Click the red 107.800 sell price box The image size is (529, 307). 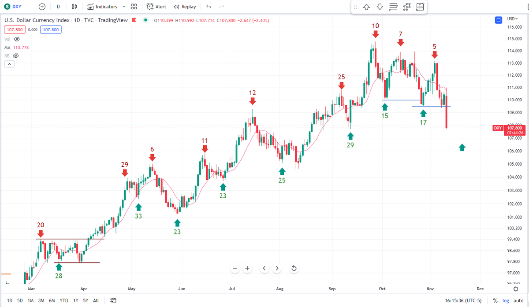pyautogui.click(x=14, y=30)
